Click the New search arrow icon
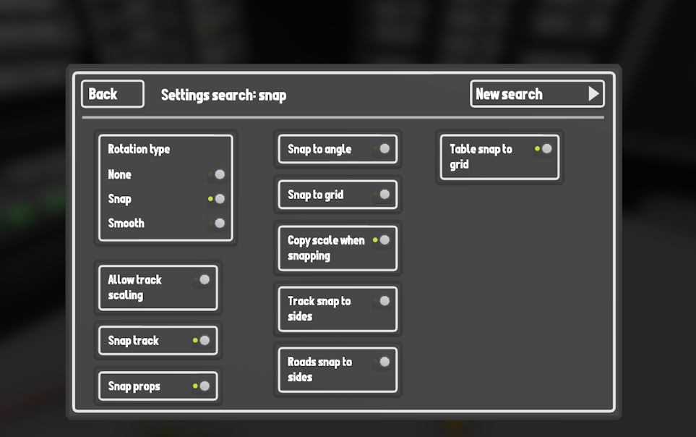696x437 pixels. pyautogui.click(x=593, y=94)
